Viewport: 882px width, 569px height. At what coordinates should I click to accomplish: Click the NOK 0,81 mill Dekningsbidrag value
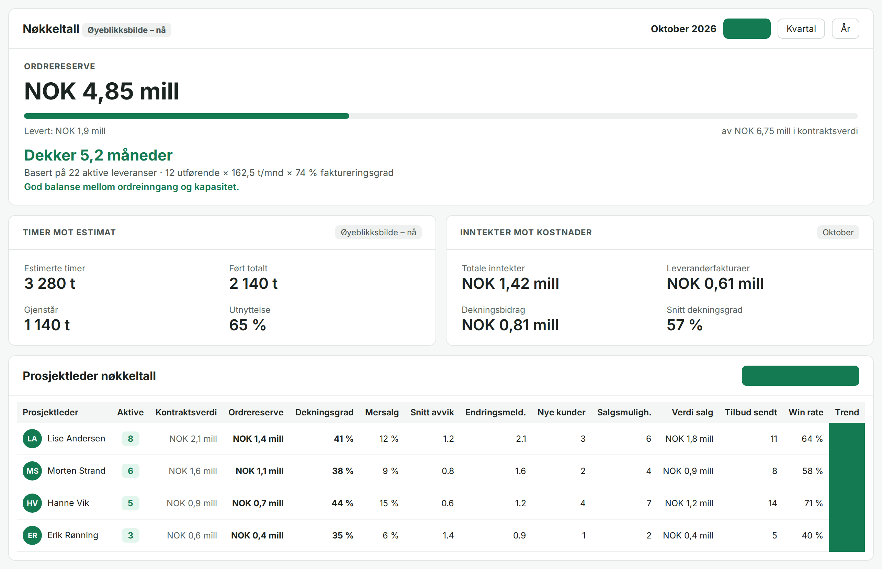click(510, 325)
